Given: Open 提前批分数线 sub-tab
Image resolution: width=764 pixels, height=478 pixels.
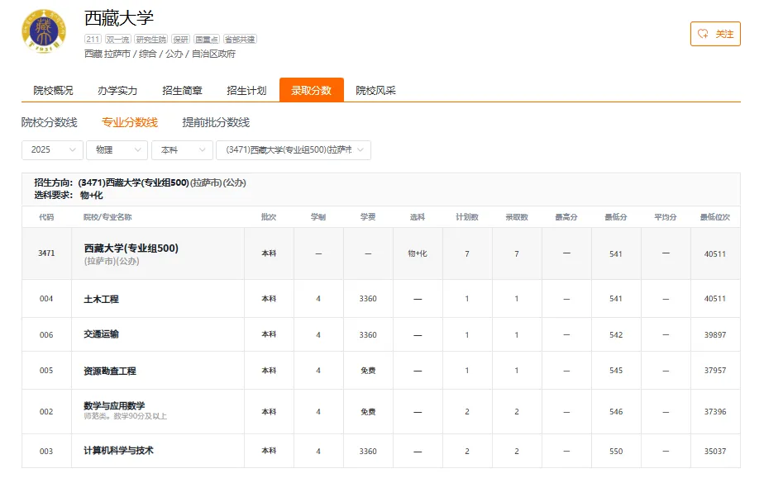Looking at the screenshot, I should tap(216, 122).
